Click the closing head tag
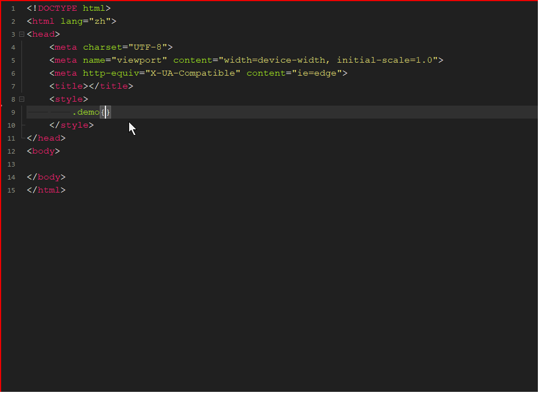The height and width of the screenshot is (393, 539). pos(46,138)
